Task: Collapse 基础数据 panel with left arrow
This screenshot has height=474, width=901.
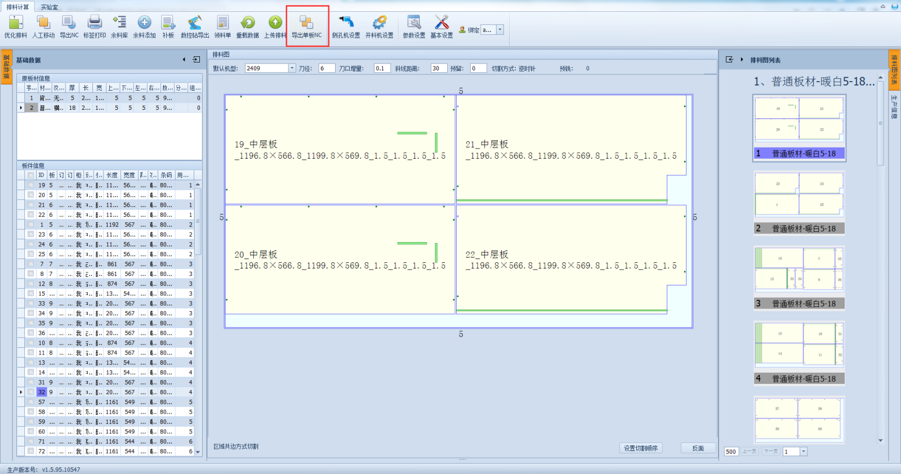Action: tap(184, 59)
